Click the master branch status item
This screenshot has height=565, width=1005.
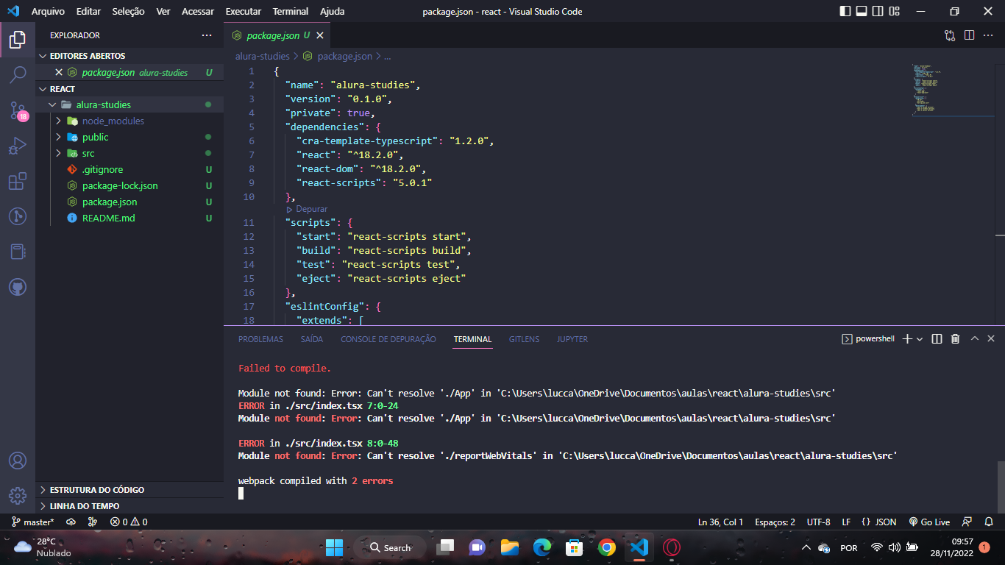[33, 522]
